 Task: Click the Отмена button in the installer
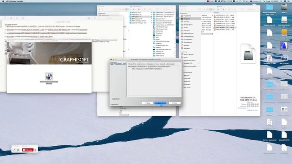[174, 103]
